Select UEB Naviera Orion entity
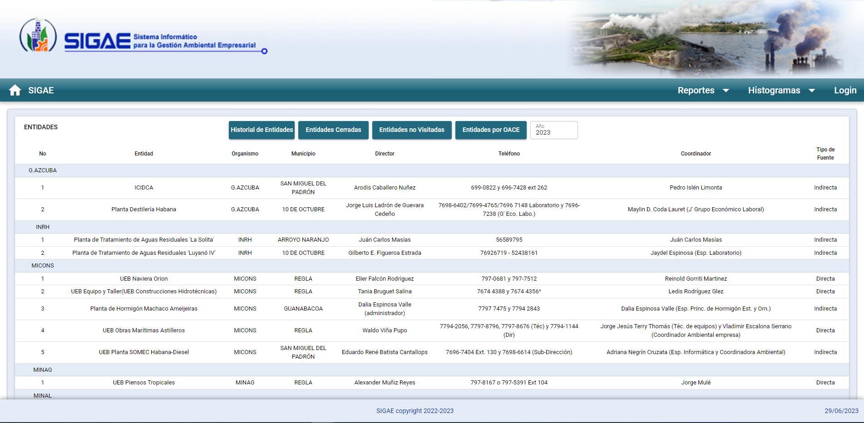This screenshot has height=423, width=864. coord(143,279)
